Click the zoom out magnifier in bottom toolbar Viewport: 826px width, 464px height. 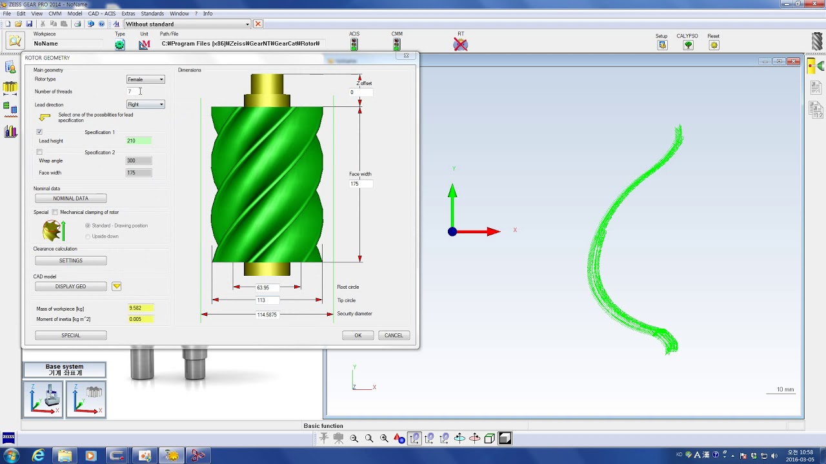(354, 438)
